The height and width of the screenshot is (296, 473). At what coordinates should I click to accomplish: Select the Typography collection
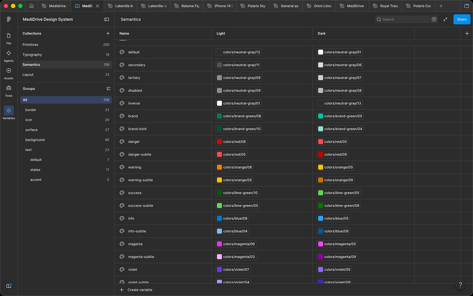[x=66, y=55]
